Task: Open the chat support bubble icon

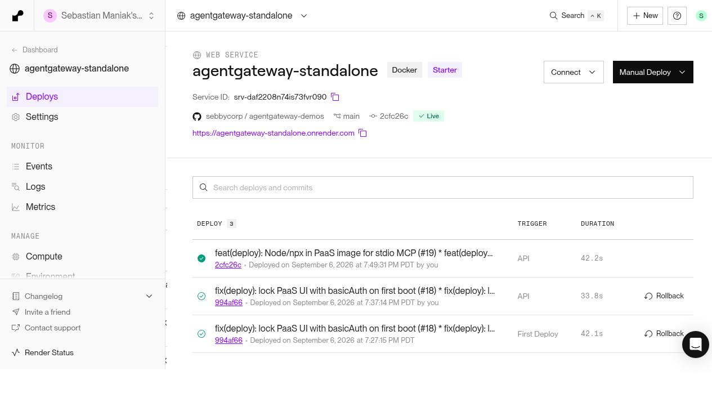Action: pos(696,345)
